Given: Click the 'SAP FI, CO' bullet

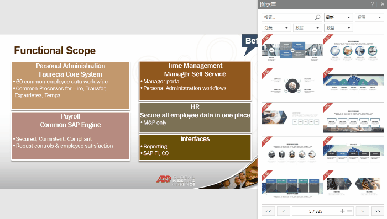Looking at the screenshot, I should (x=156, y=153).
